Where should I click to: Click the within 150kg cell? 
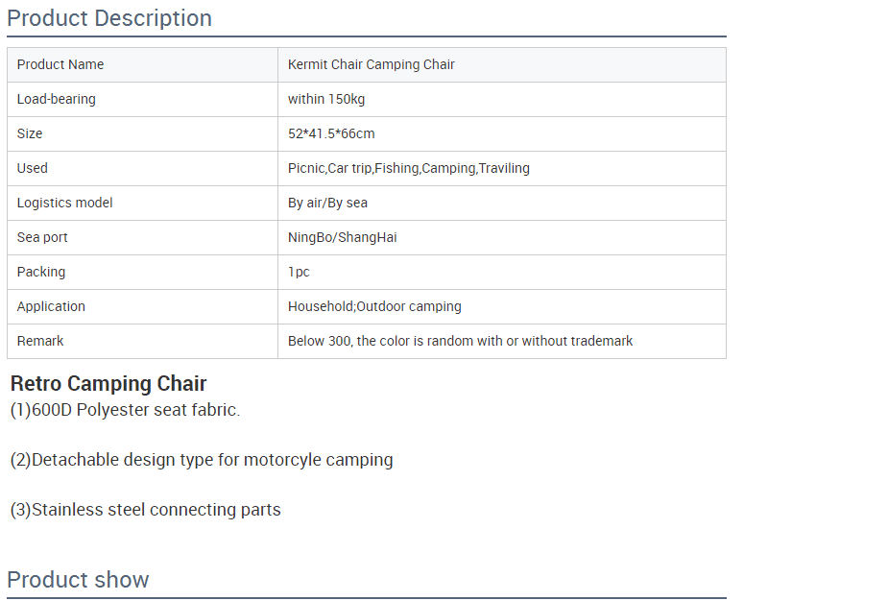pos(502,99)
